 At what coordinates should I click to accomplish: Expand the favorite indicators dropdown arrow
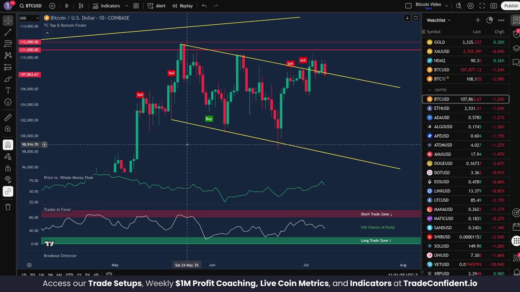(126, 6)
